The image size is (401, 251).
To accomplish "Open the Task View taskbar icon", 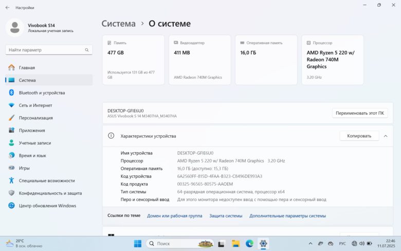I will click(221, 244).
